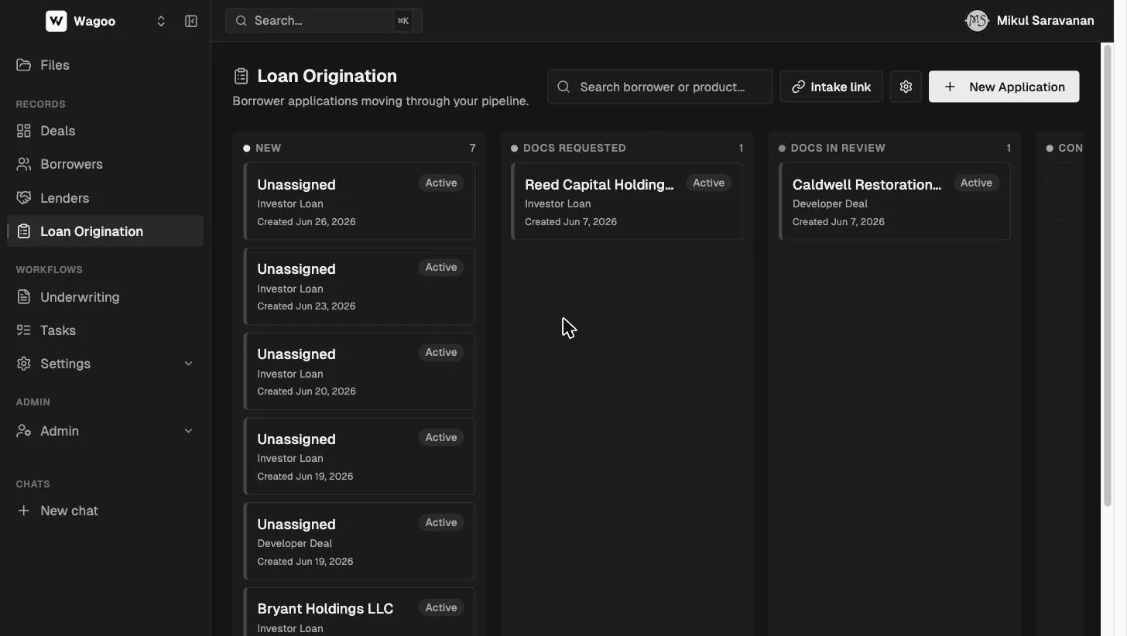
Task: Click the magnifier icon in borrower search
Action: [563, 87]
